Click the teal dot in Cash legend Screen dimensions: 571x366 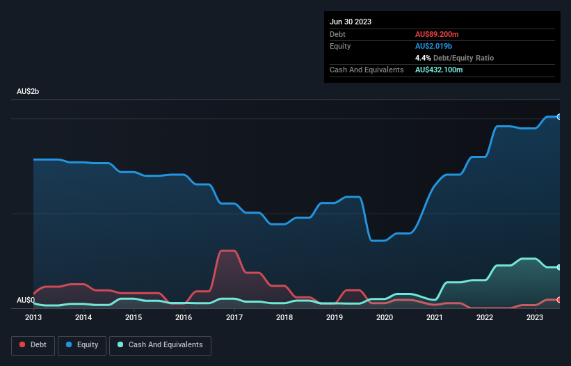click(120, 344)
